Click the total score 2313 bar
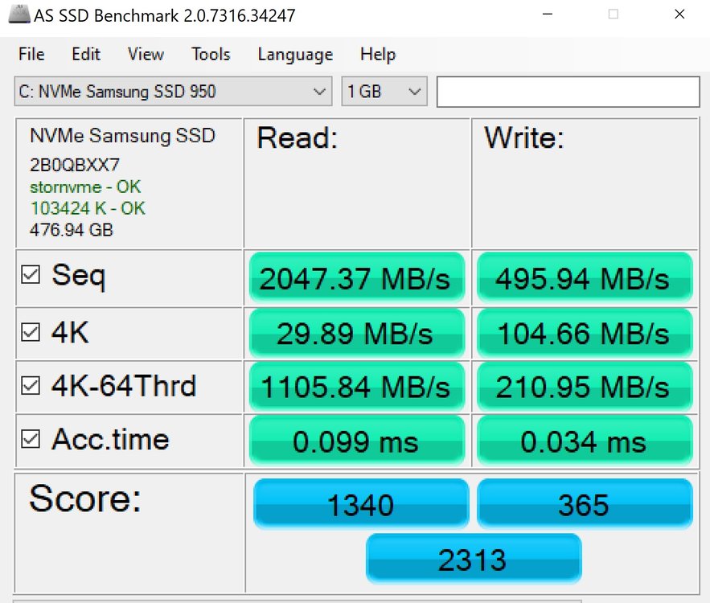The image size is (710, 603). (473, 559)
